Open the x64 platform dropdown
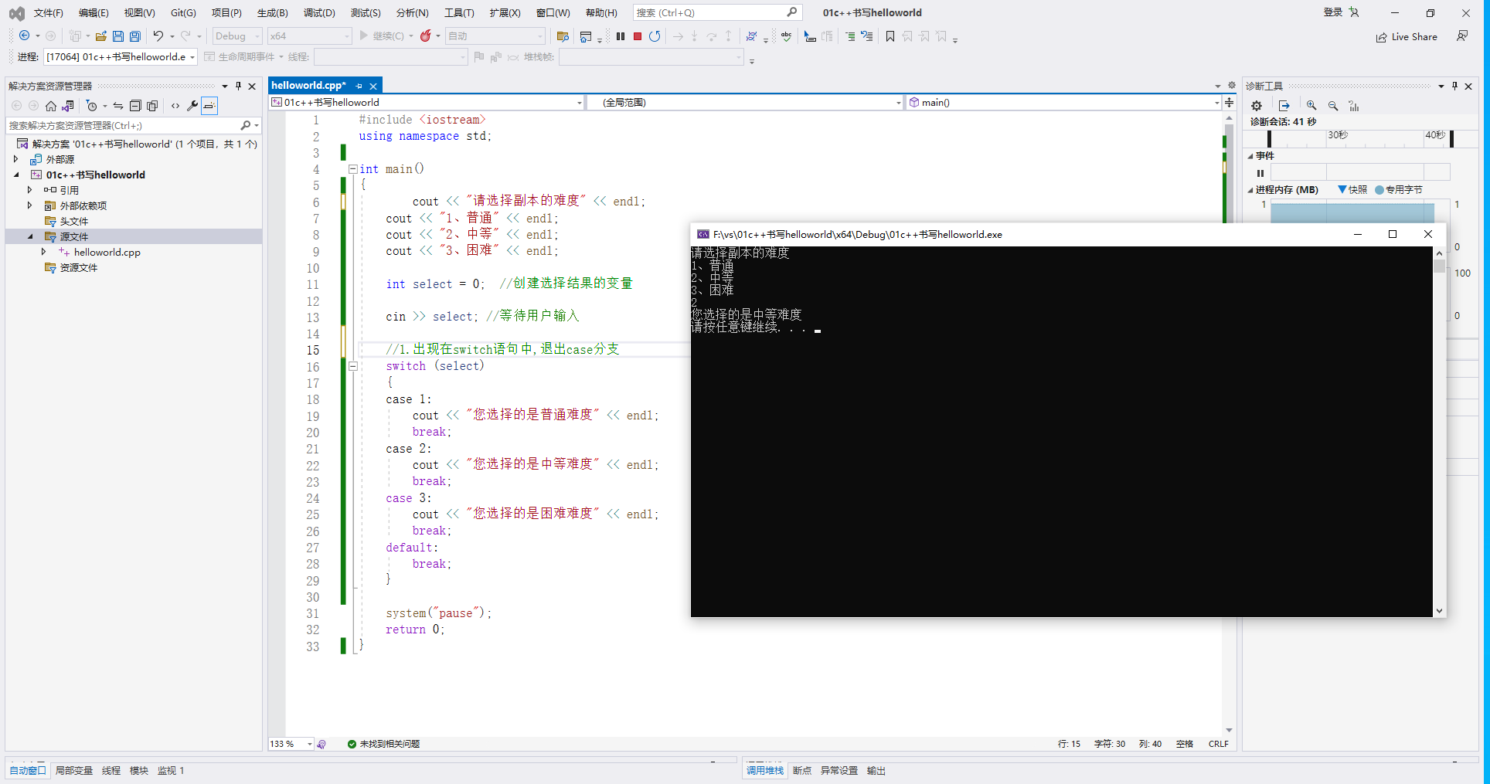Viewport: 1490px width, 784px height. [x=309, y=36]
